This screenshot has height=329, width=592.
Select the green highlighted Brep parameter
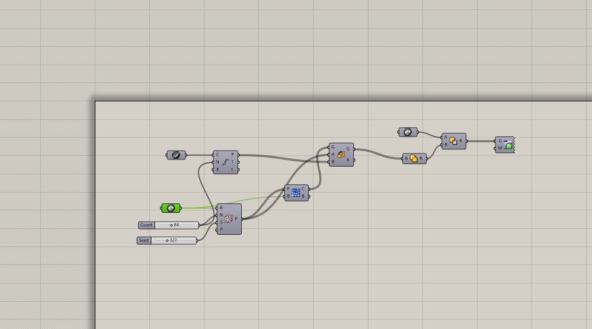[x=171, y=208]
